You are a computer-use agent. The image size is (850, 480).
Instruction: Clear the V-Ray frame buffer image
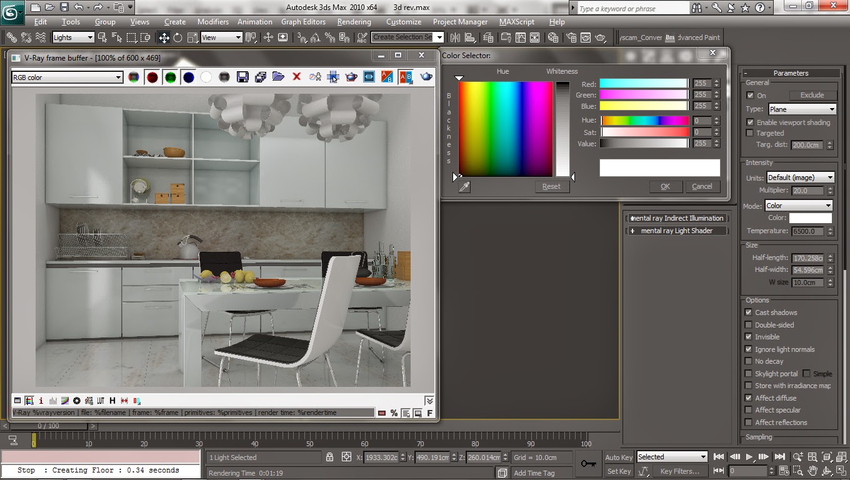coord(297,77)
